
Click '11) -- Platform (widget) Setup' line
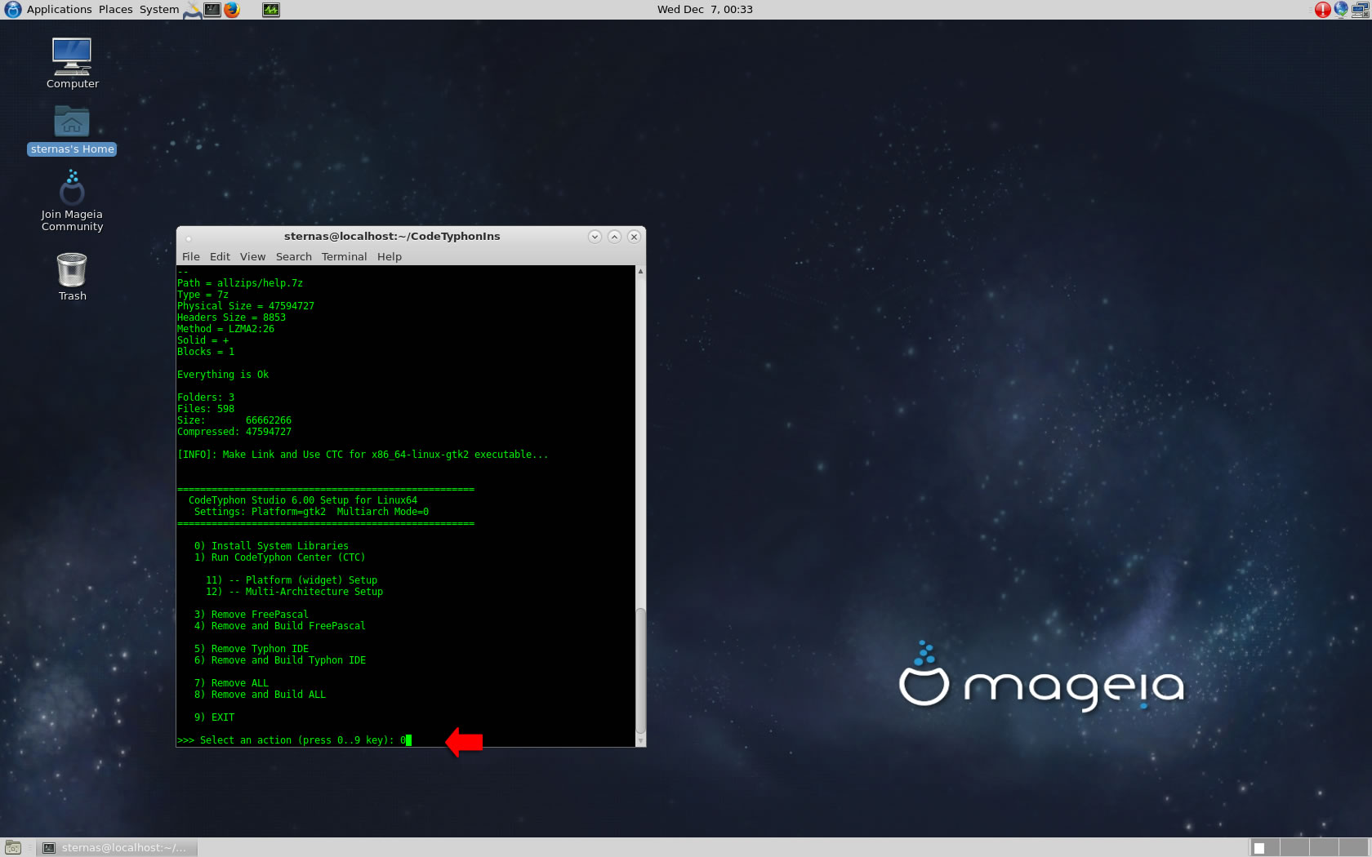pyautogui.click(x=292, y=580)
